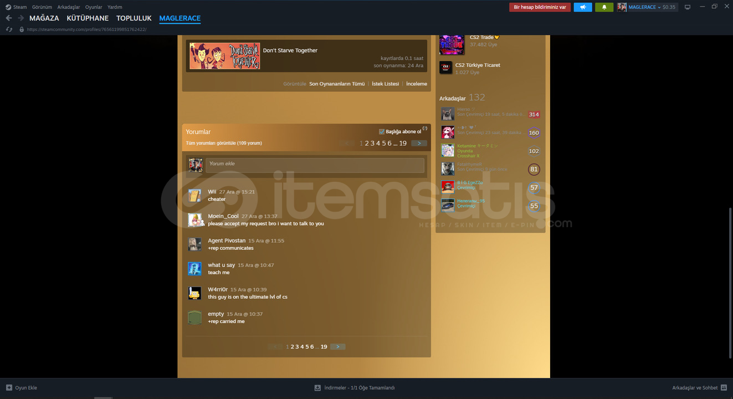Go to next comments page, bottom arrow
The image size is (733, 399).
tap(337, 347)
